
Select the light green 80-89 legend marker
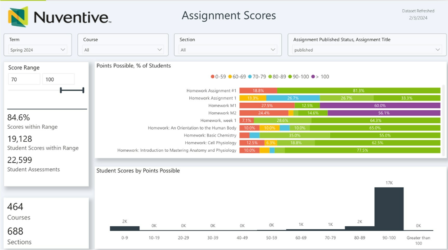click(x=270, y=77)
